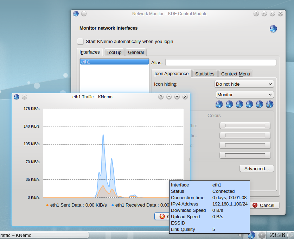Toggle the pin button on eth1 Traffic title bar
Screen dimensions: 294x239
pos(24,97)
